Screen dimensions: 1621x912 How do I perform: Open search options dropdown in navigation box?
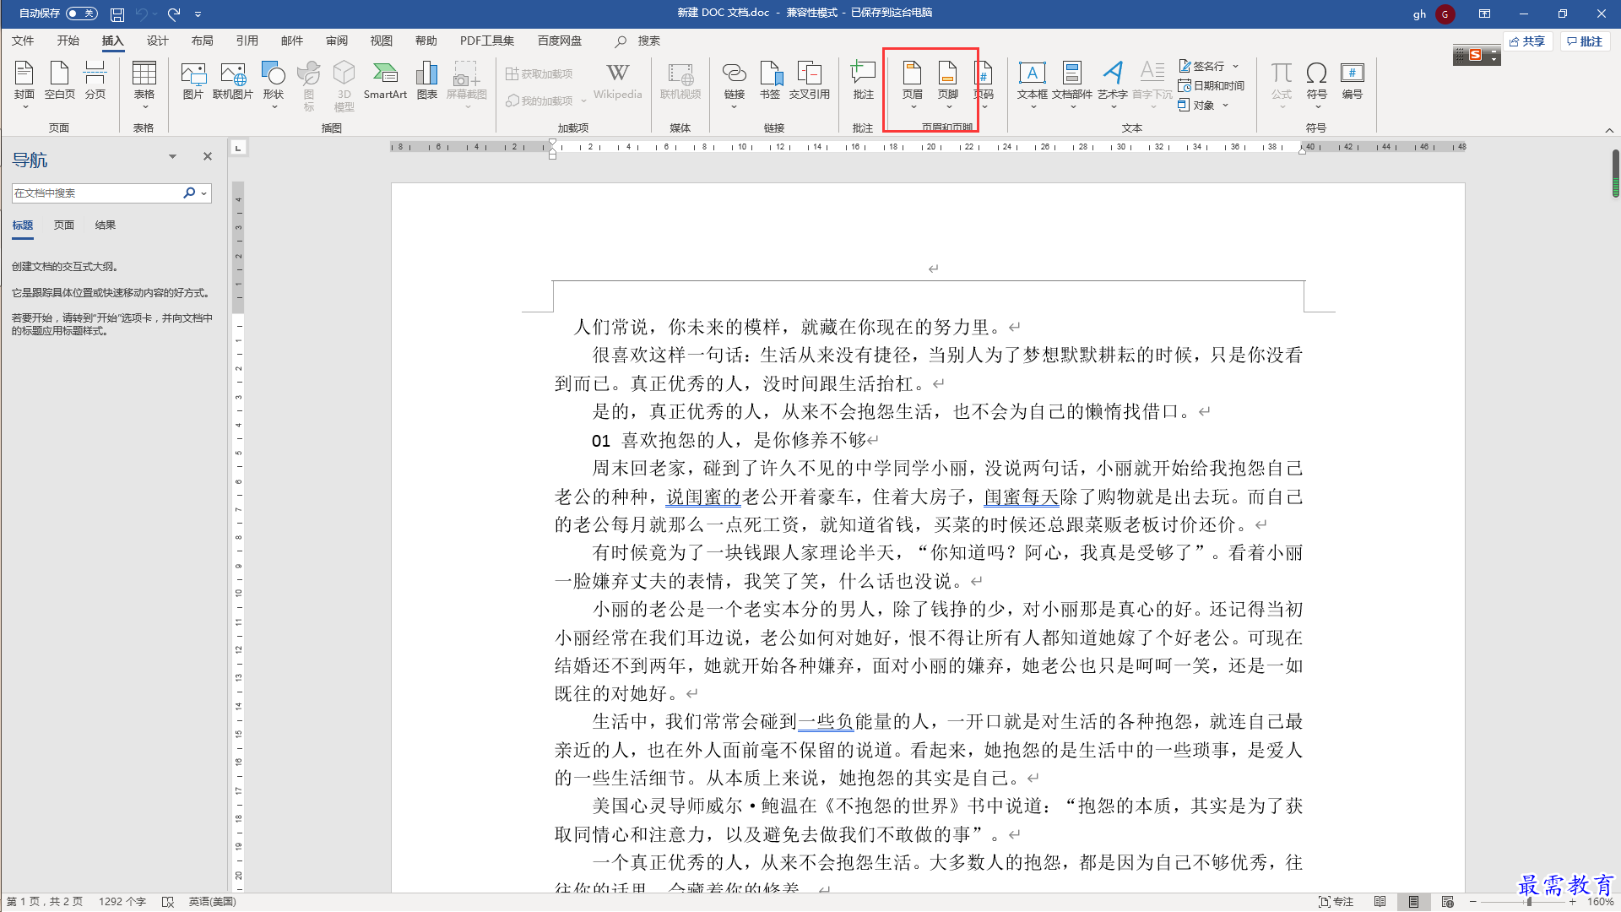point(204,193)
